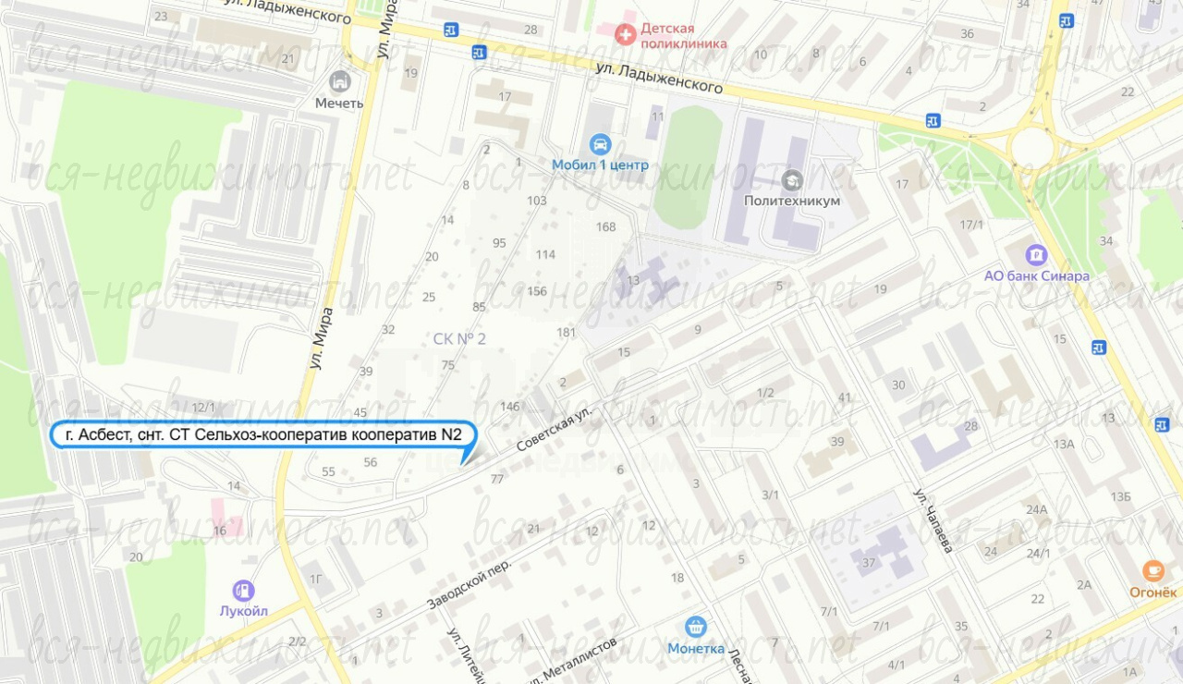Screen dimensions: 1183x684
Task: Click the bus stop icon below Синара bank
Action: tap(1098, 348)
